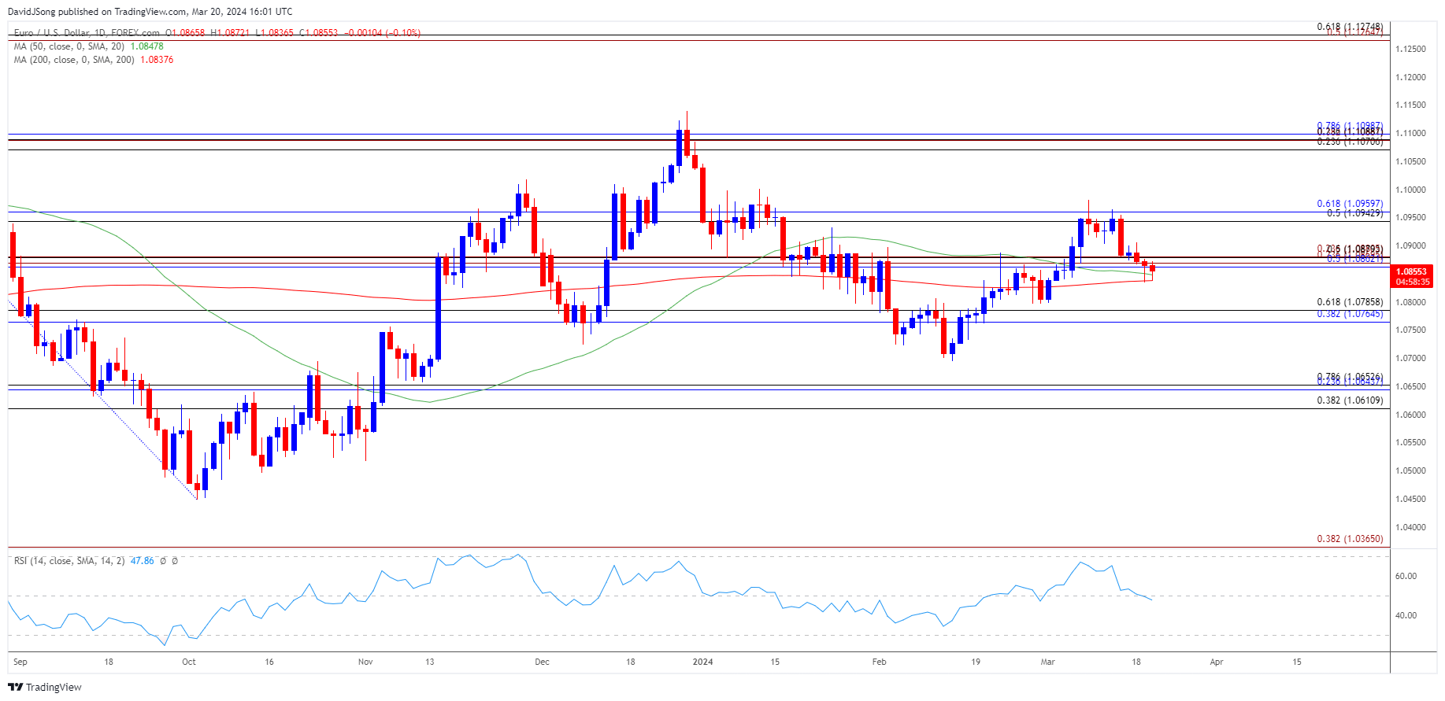1445x701 pixels.
Task: Click the 0.382 (1.03650) Fibonacci label
Action: (x=1350, y=539)
